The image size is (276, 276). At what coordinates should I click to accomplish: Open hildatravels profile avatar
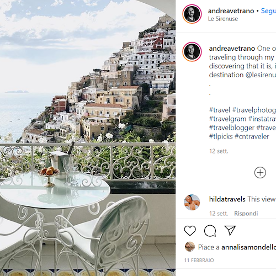point(192,202)
